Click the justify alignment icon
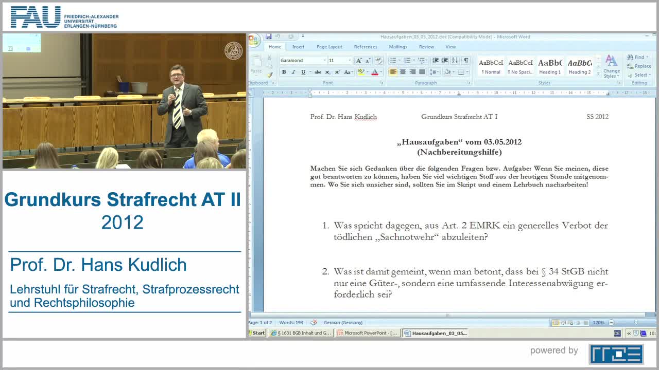 coord(422,72)
